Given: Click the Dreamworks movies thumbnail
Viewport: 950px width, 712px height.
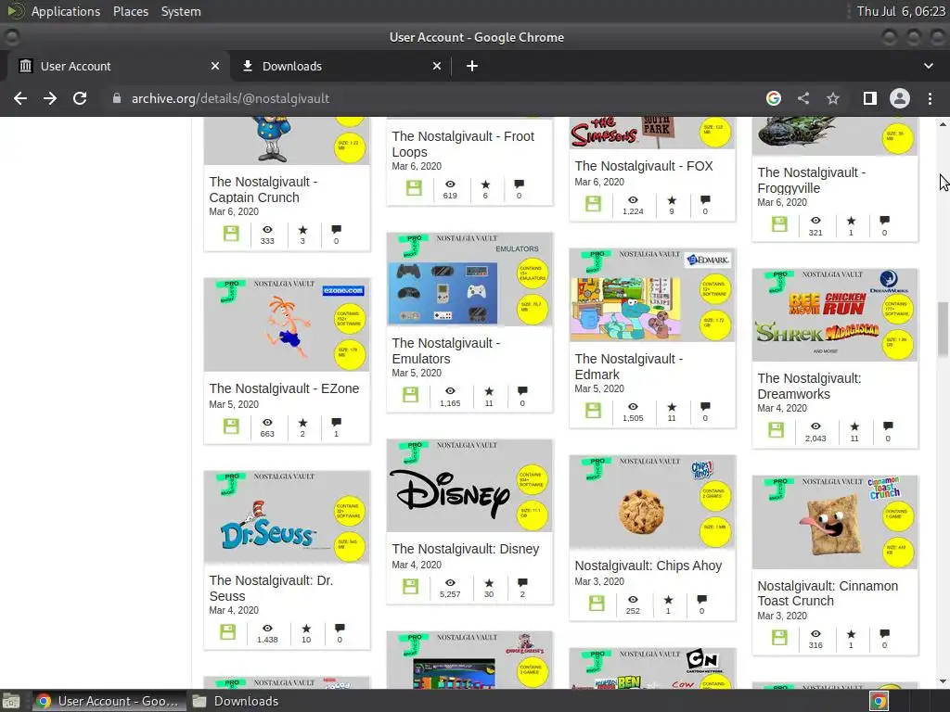Looking at the screenshot, I should 835,315.
